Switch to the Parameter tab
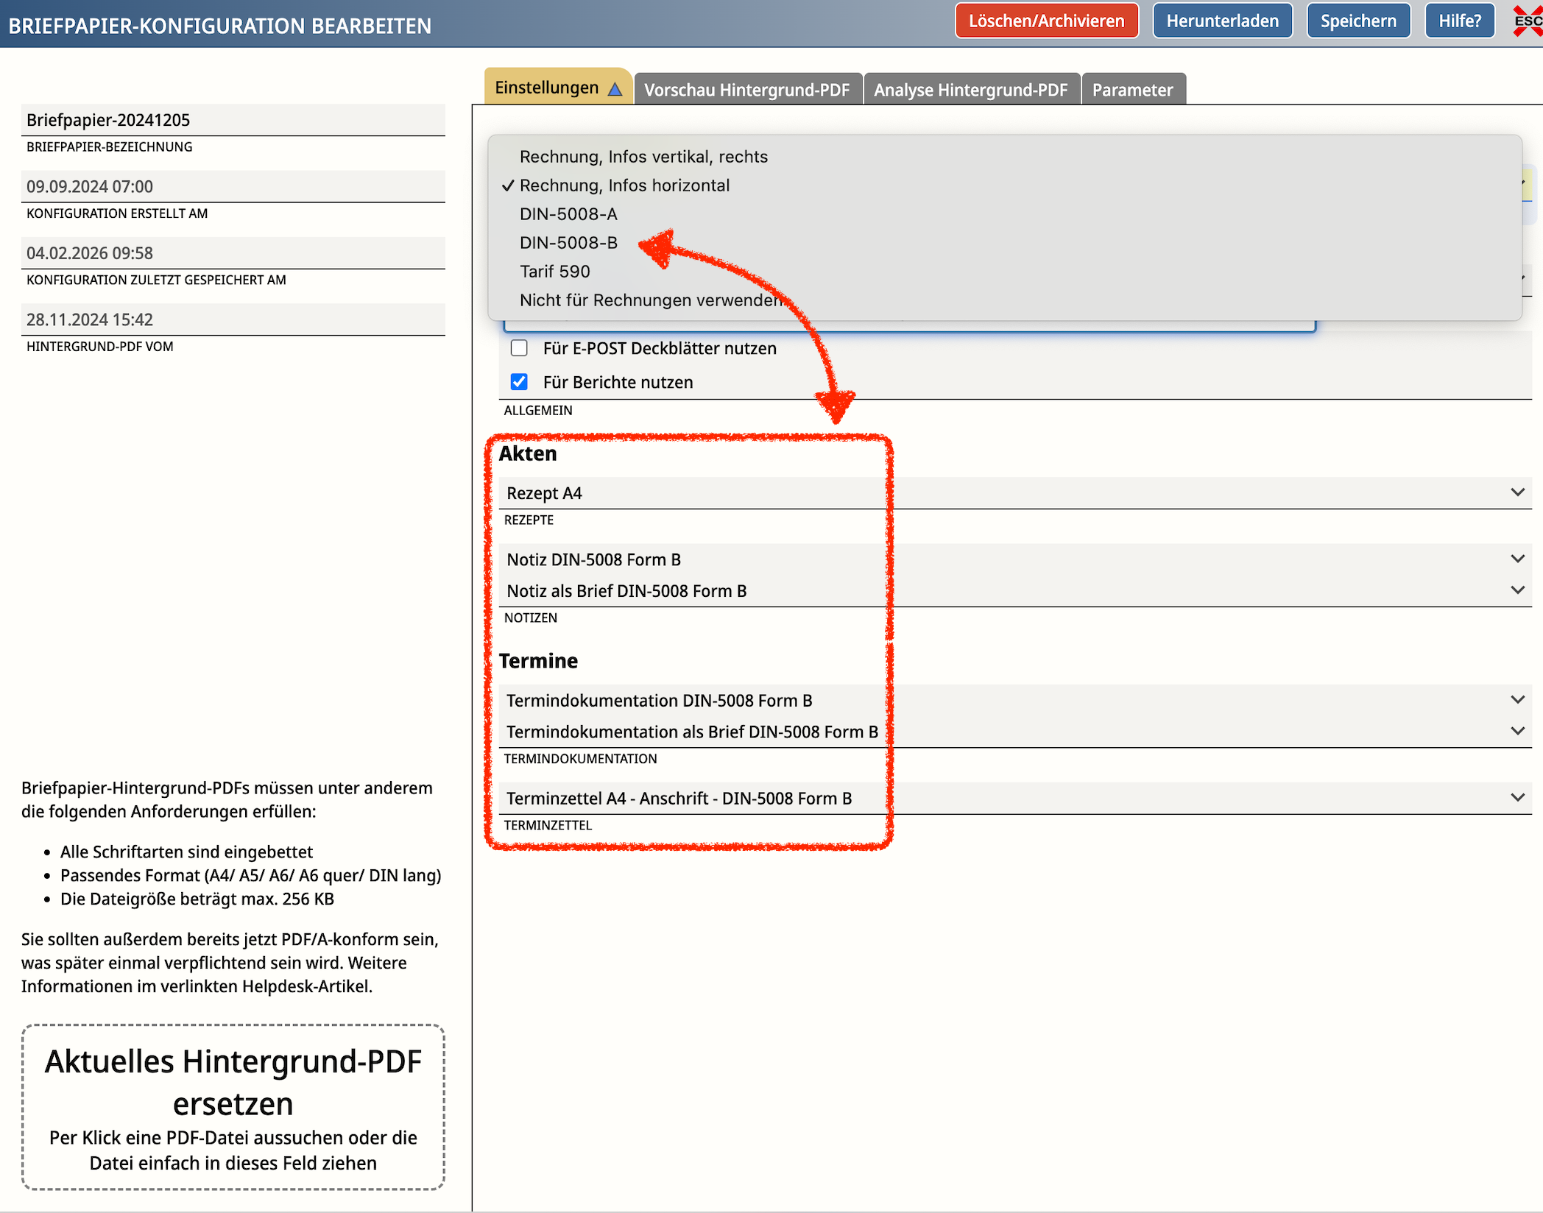This screenshot has height=1213, width=1543. tap(1132, 90)
